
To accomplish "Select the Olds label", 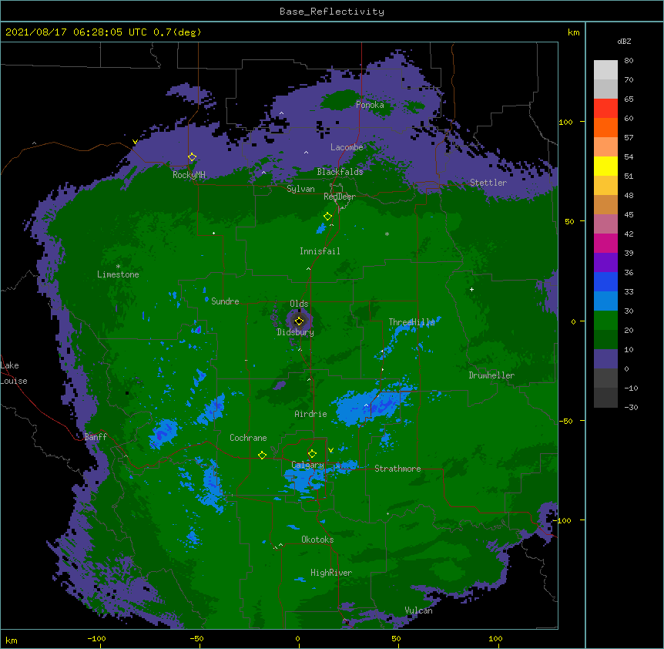I will [x=299, y=304].
